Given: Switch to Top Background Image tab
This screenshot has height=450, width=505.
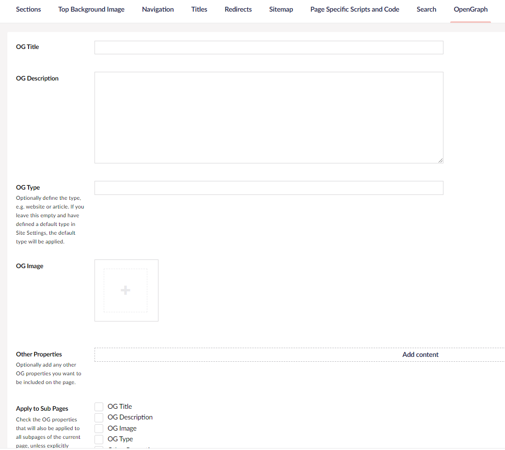Looking at the screenshot, I should [91, 9].
